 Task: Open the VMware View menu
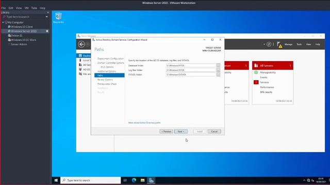(x=19, y=8)
